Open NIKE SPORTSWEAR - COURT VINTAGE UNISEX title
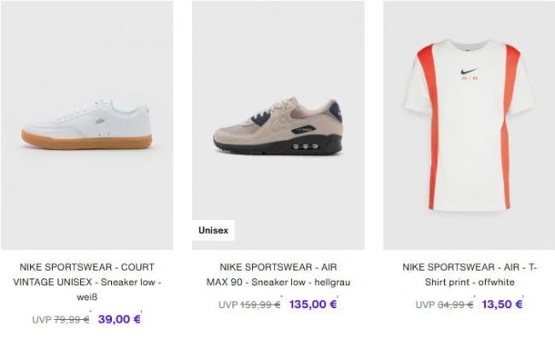This screenshot has height=349, width=555. 87,282
